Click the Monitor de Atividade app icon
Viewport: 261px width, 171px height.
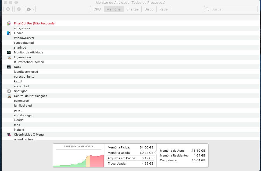tap(9, 52)
